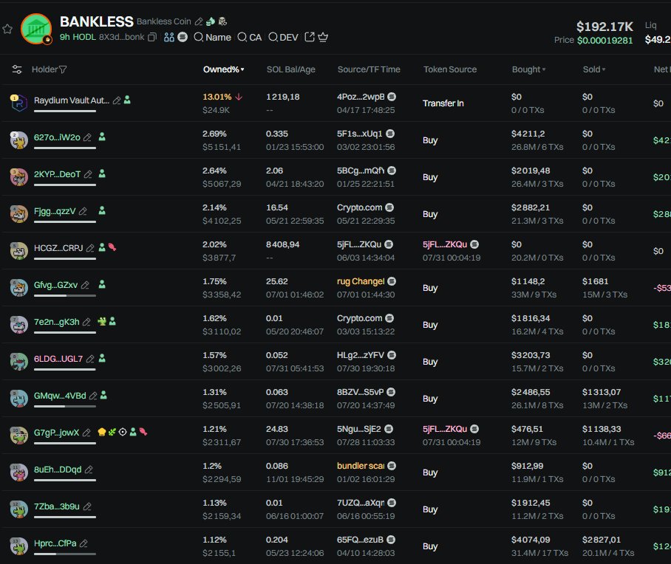
Task: Open the blue holders group icon
Action: pyautogui.click(x=169, y=37)
